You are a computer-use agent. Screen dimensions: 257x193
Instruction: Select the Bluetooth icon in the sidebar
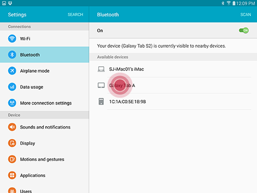coord(12,55)
